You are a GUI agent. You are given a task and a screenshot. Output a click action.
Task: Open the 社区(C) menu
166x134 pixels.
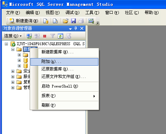(x=132, y=13)
